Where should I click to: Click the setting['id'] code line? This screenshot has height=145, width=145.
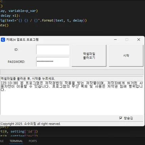(19, 131)
